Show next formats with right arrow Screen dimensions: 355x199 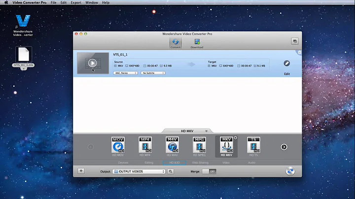click(284, 147)
